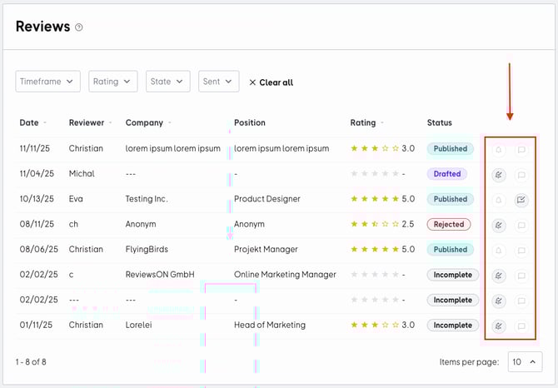Sort the table by Reviewer column
Viewport: 558px width, 388px height.
(87, 122)
